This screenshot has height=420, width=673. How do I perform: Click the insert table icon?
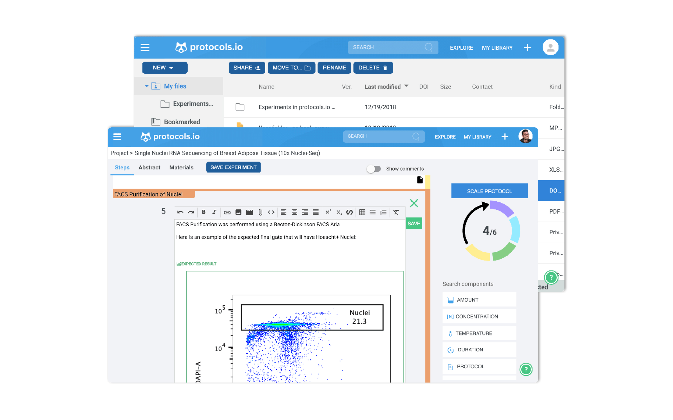362,212
